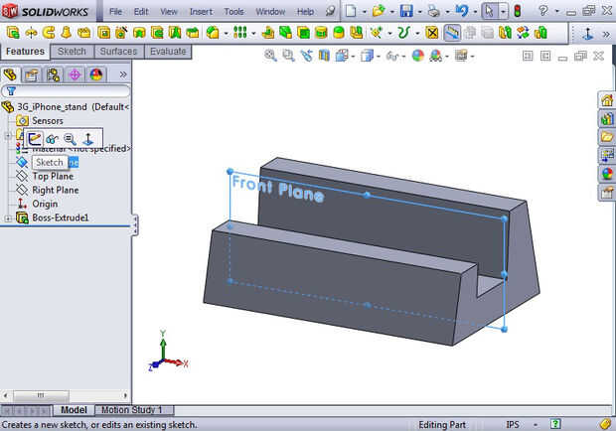Switch to the Features tab

25,52
